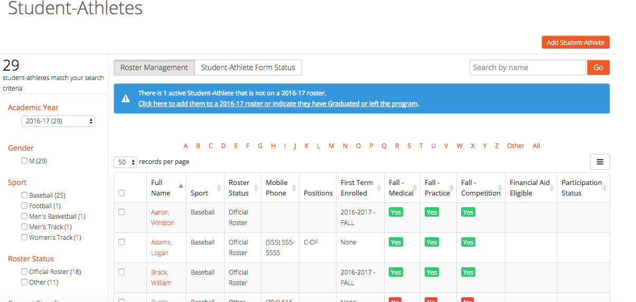Filter by Football (1) sport
The image size is (636, 302).
(x=24, y=206)
